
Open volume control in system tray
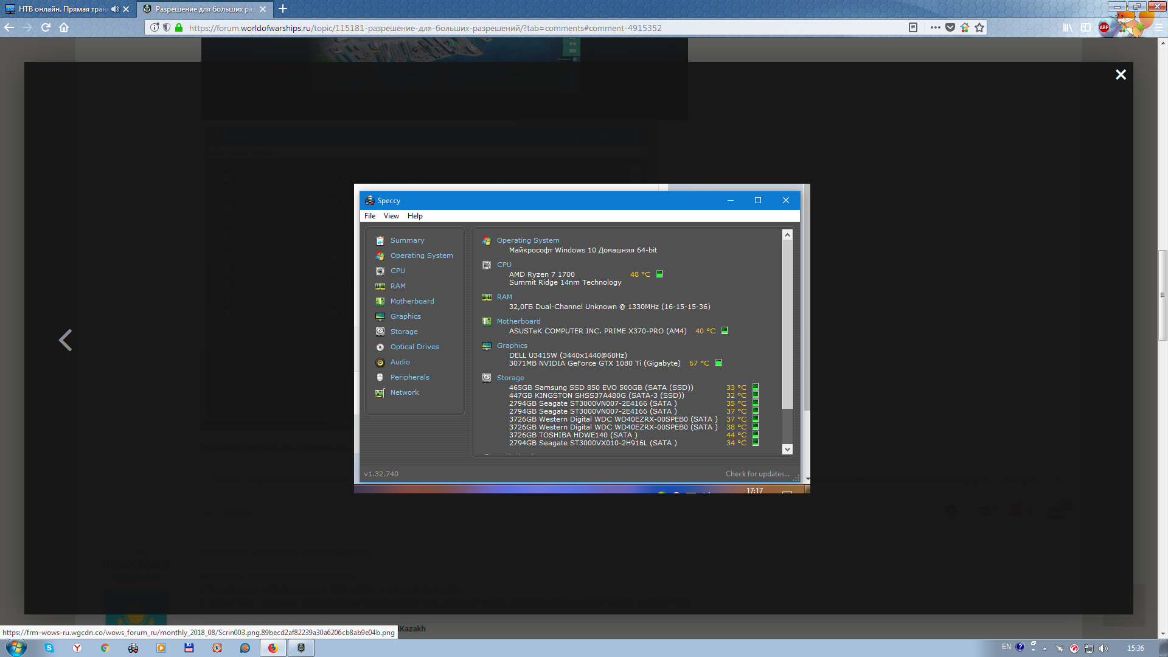point(1104,648)
